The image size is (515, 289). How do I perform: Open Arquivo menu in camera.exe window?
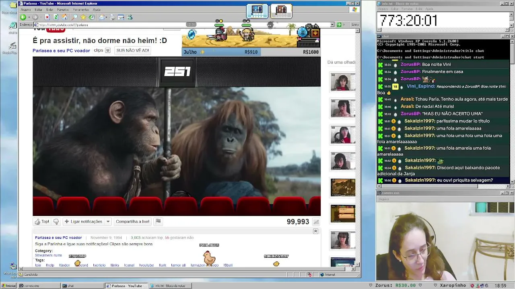(x=383, y=199)
